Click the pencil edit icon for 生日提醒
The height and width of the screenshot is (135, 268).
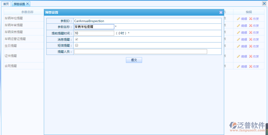click(x=238, y=46)
